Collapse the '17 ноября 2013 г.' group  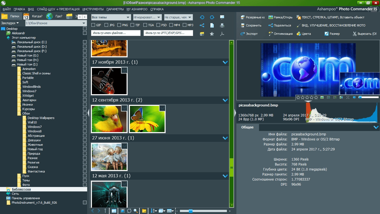[x=225, y=62]
